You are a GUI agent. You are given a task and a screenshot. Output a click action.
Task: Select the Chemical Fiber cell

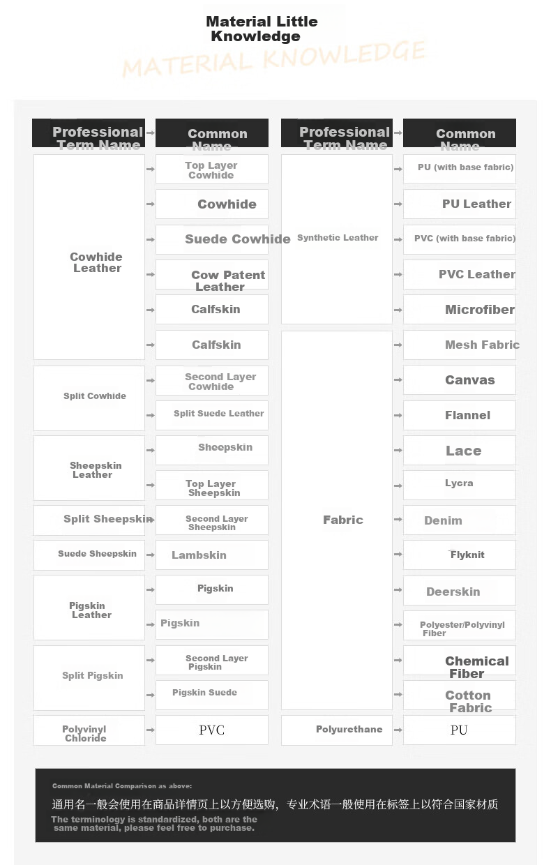click(x=460, y=661)
